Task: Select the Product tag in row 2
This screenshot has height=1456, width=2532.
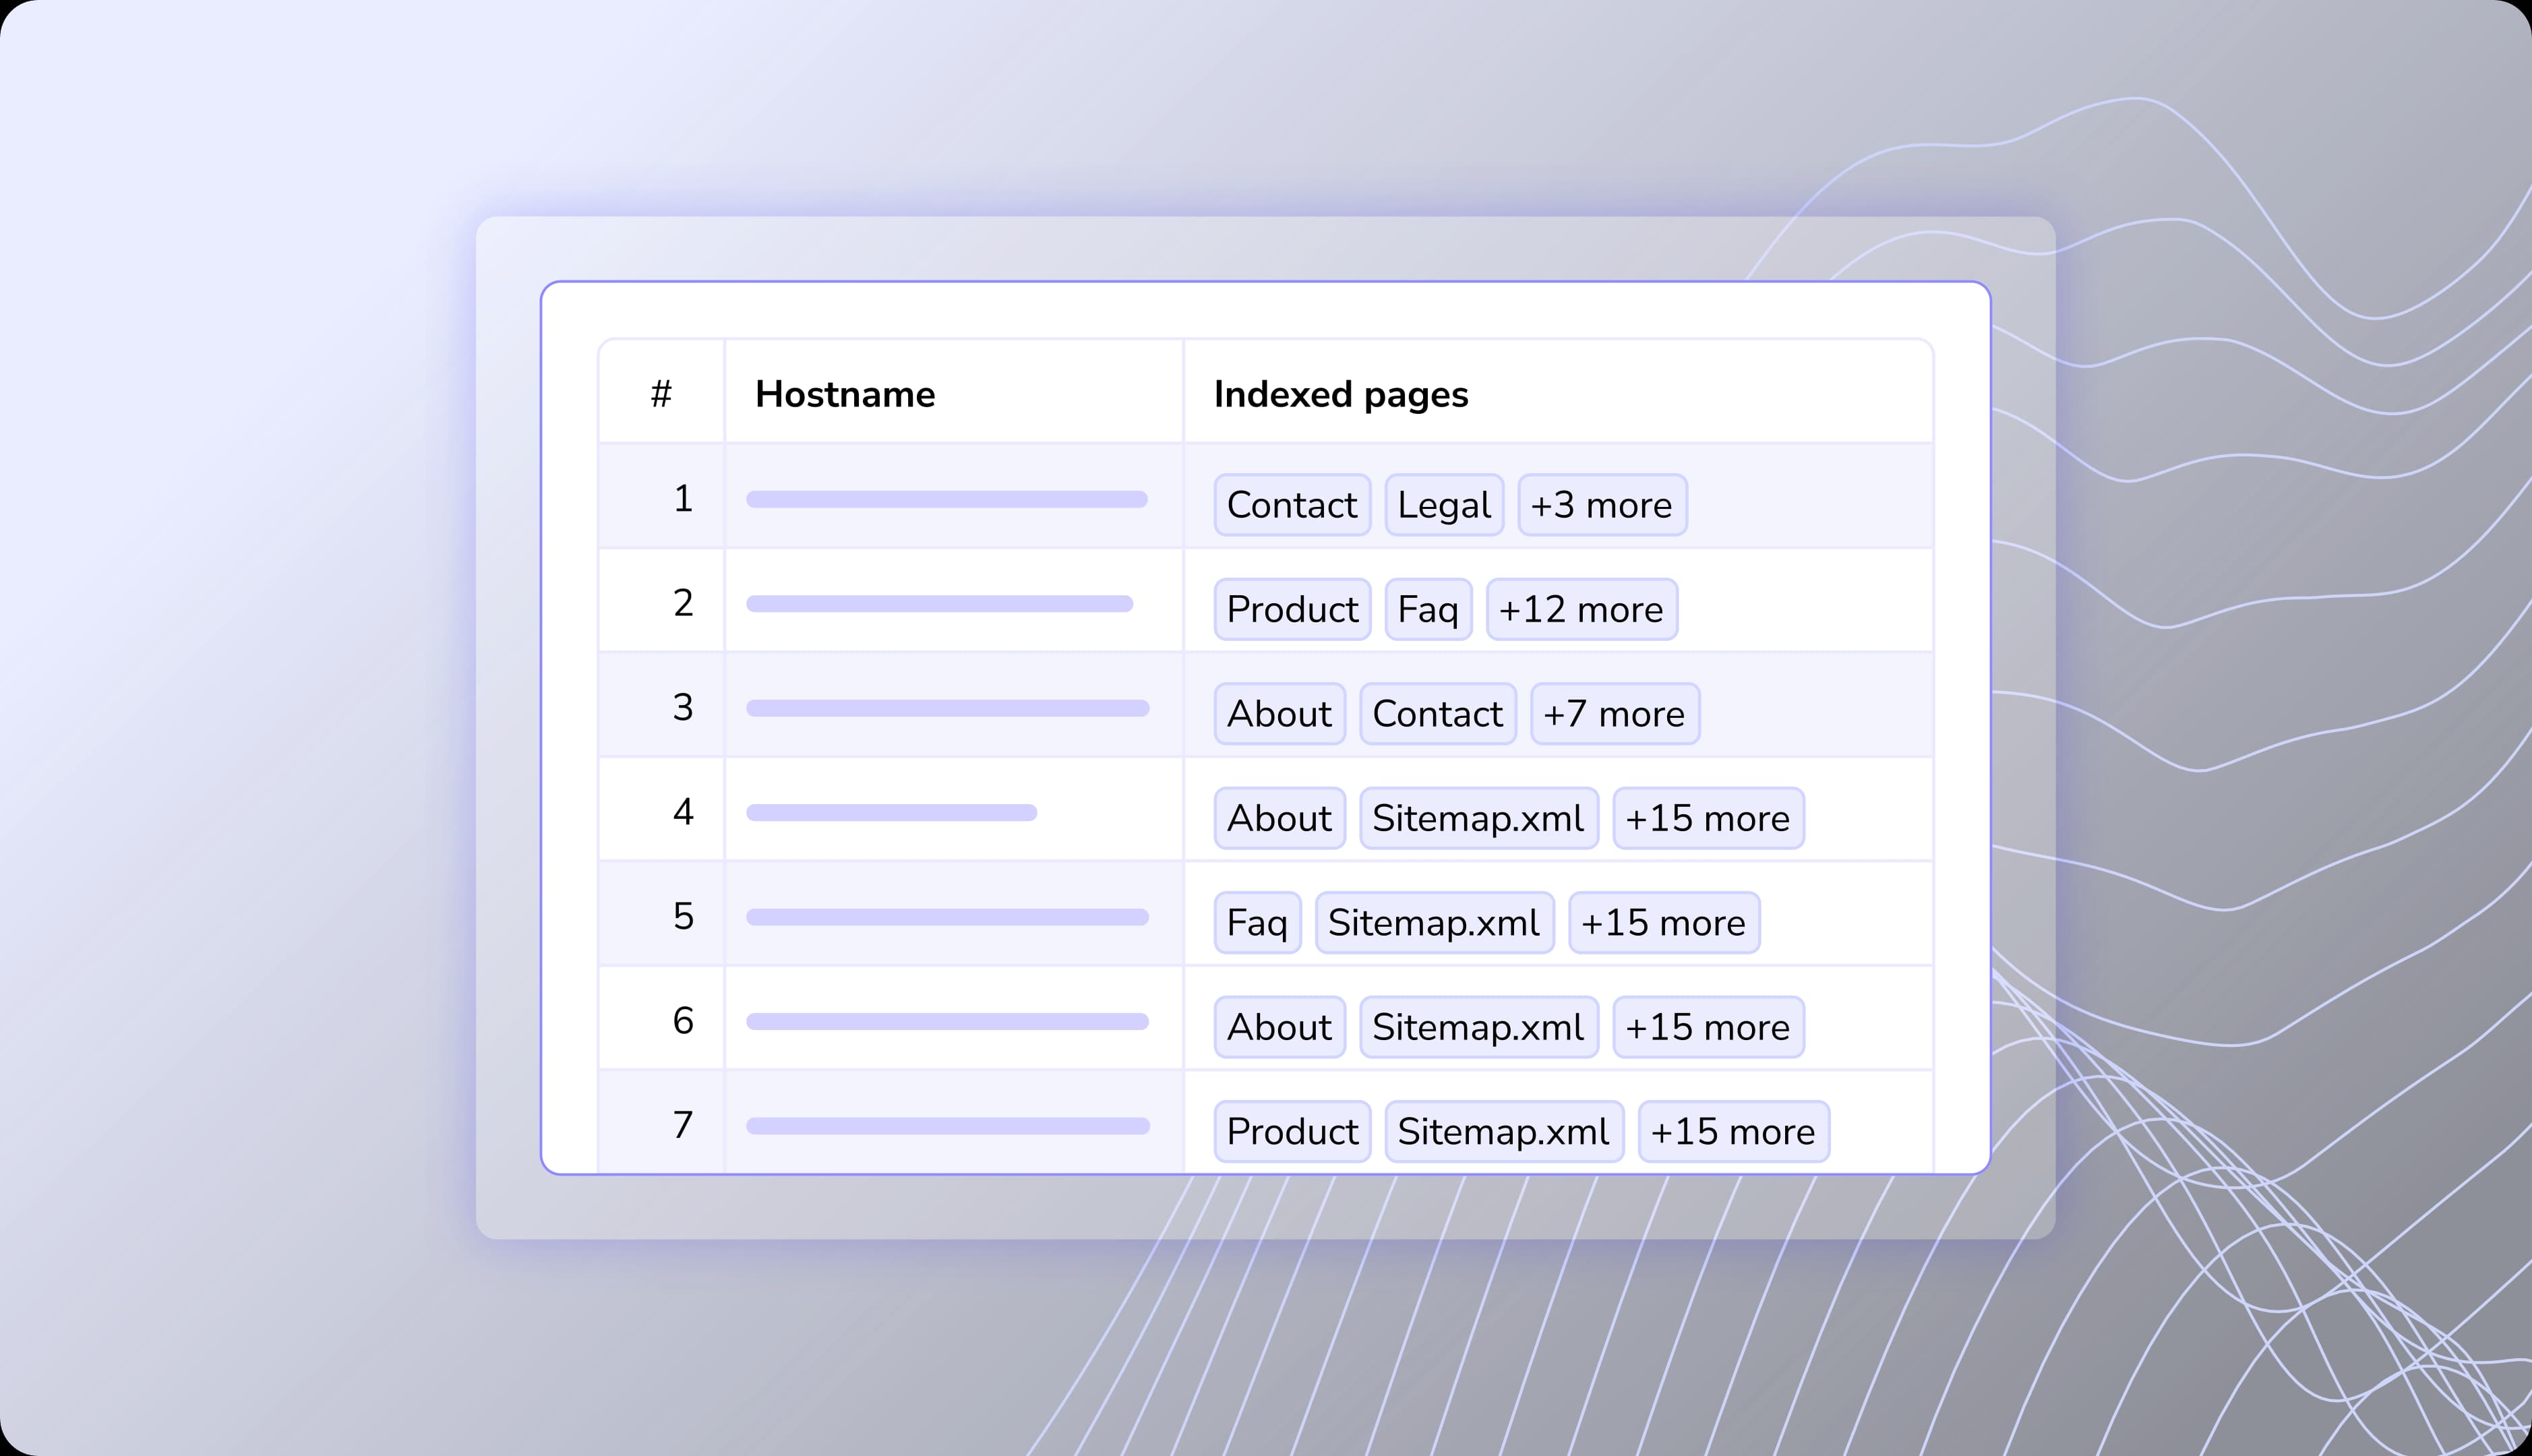Action: click(1291, 609)
